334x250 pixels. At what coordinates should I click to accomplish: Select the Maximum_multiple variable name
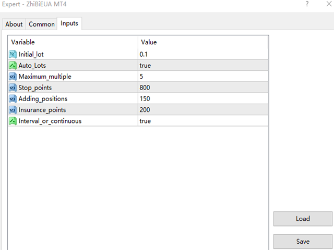point(45,77)
